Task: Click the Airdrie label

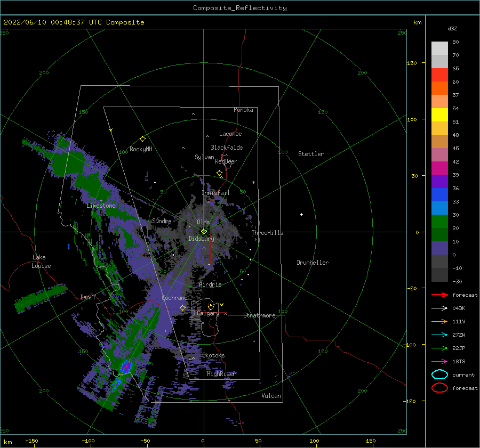Action: [x=210, y=284]
